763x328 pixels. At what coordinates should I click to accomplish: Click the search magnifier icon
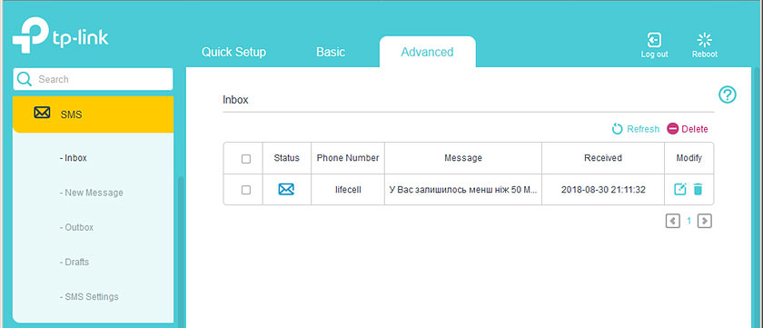tap(25, 79)
